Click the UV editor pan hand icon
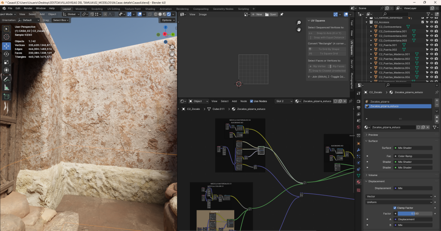441x231 pixels. (299, 29)
